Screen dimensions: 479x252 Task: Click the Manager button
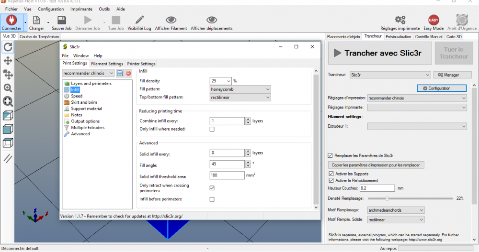(x=452, y=75)
